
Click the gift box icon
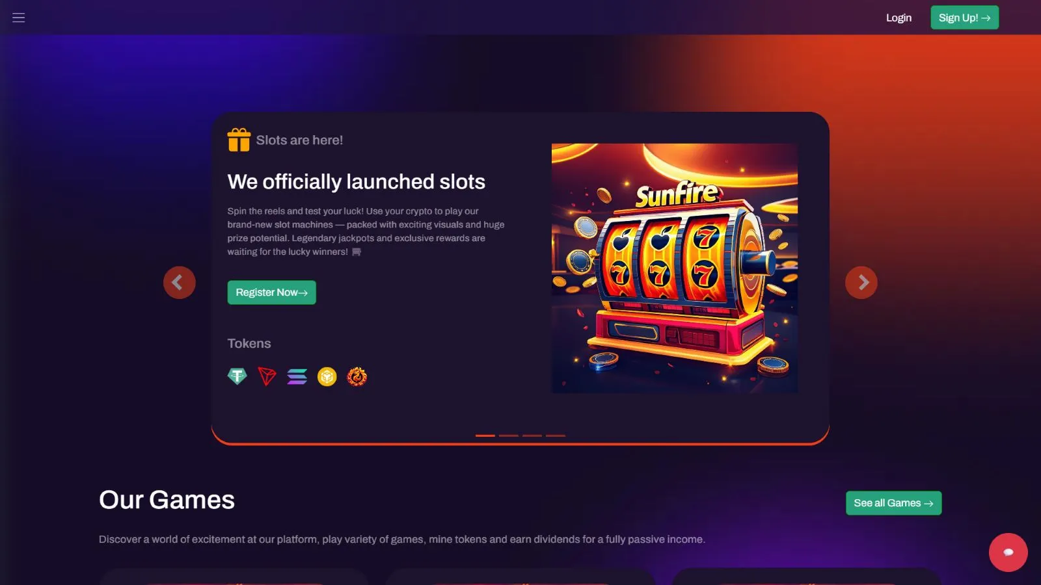[x=239, y=140]
